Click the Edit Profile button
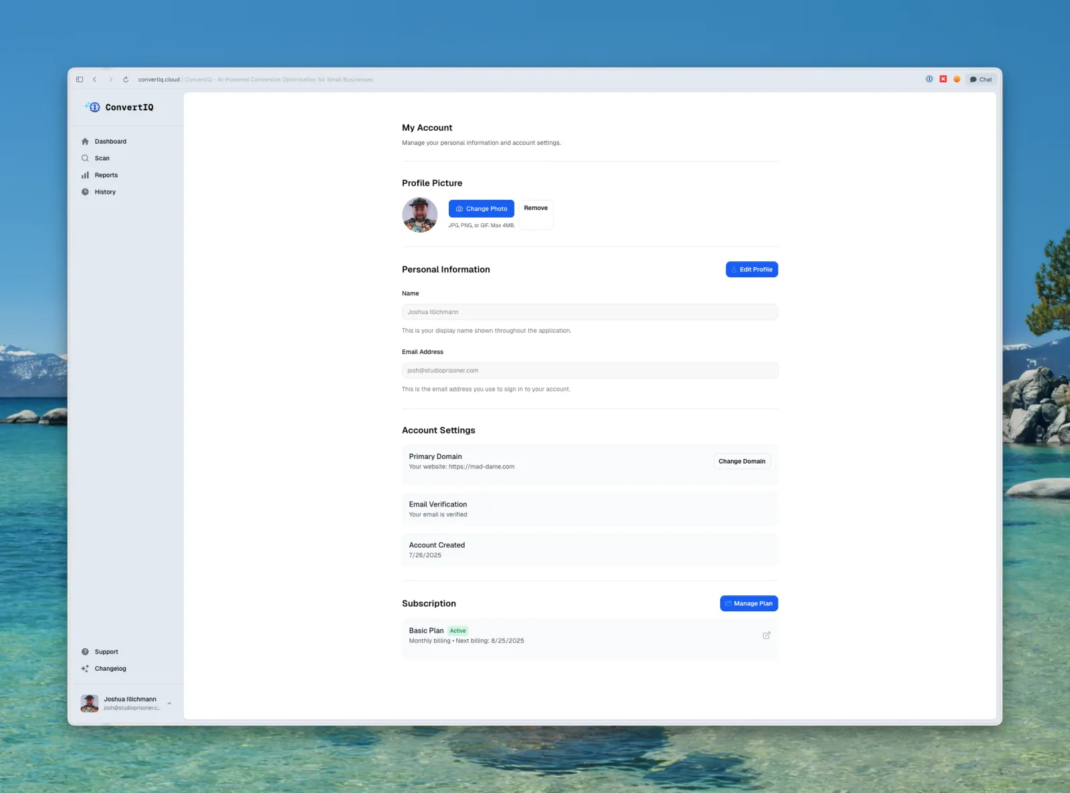The image size is (1070, 793). pos(752,269)
